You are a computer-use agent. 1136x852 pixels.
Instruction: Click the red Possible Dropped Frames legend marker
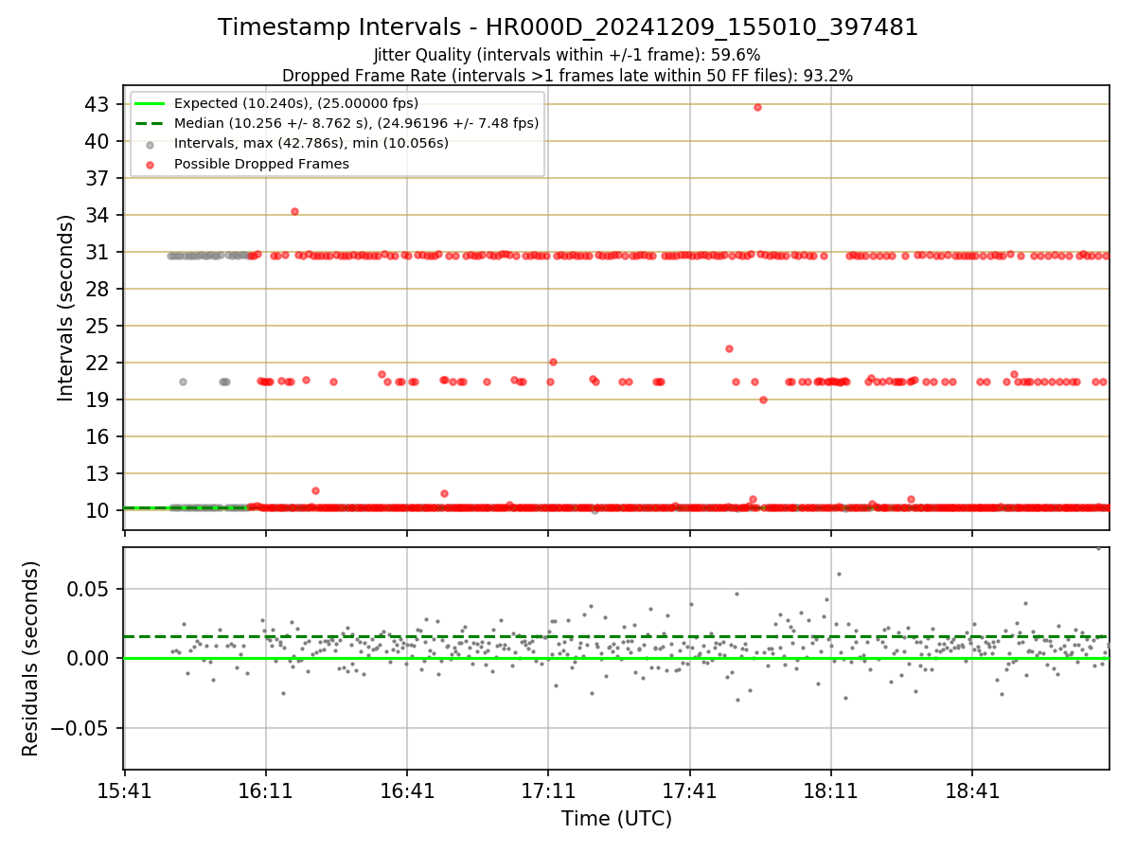point(150,164)
